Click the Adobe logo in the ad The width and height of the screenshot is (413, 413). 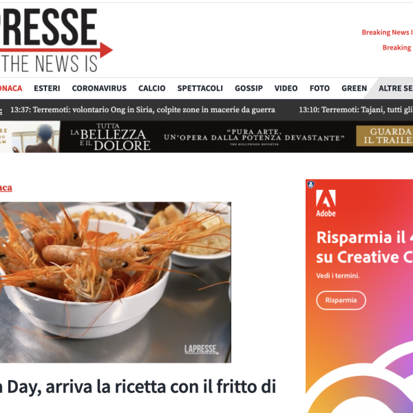(x=326, y=203)
